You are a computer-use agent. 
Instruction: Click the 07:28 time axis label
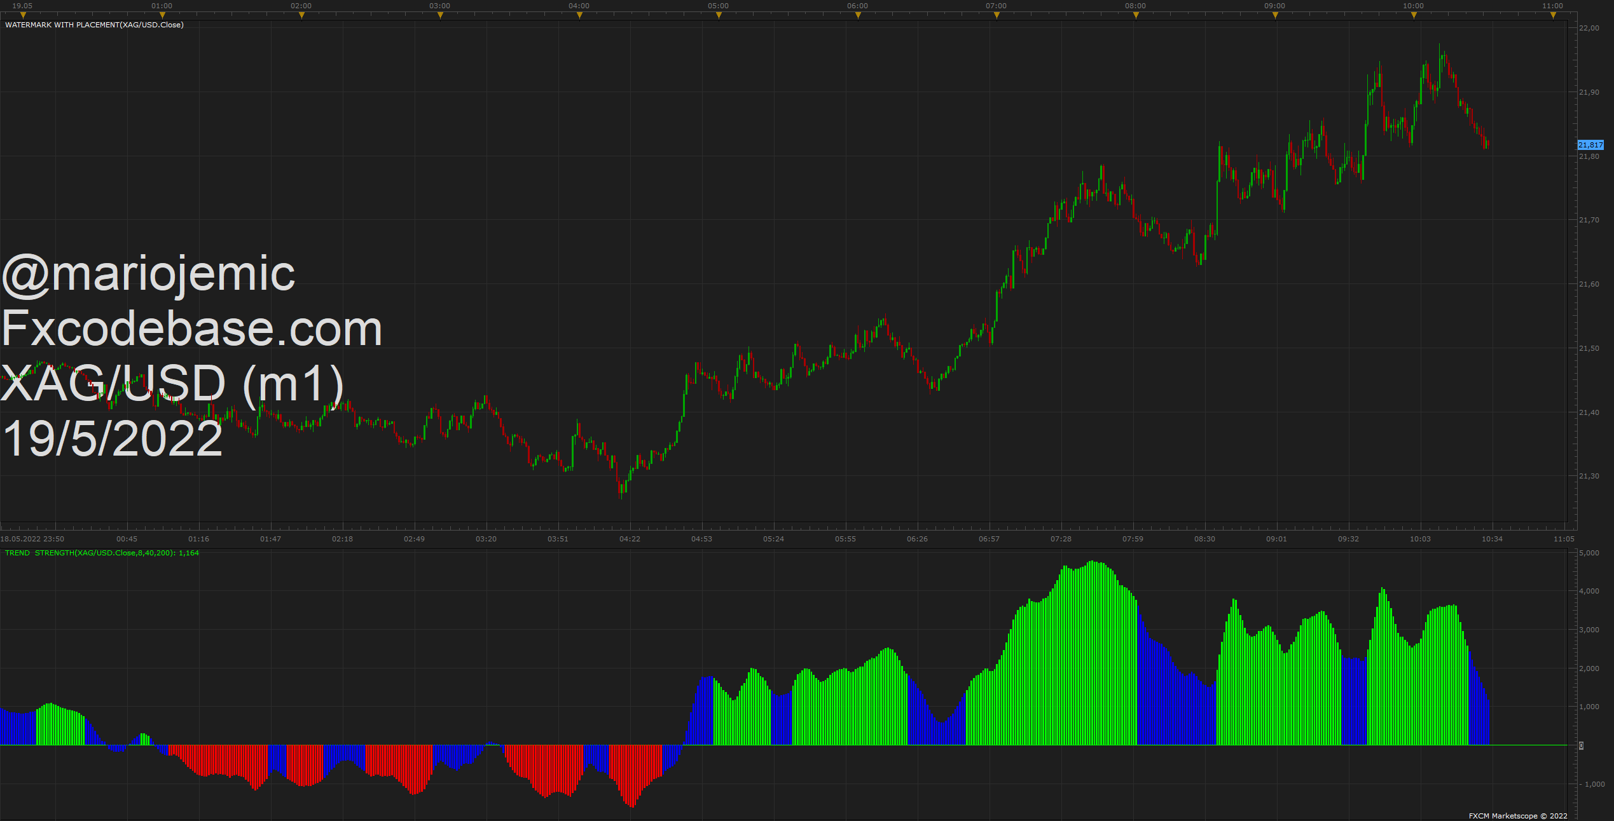[1061, 539]
